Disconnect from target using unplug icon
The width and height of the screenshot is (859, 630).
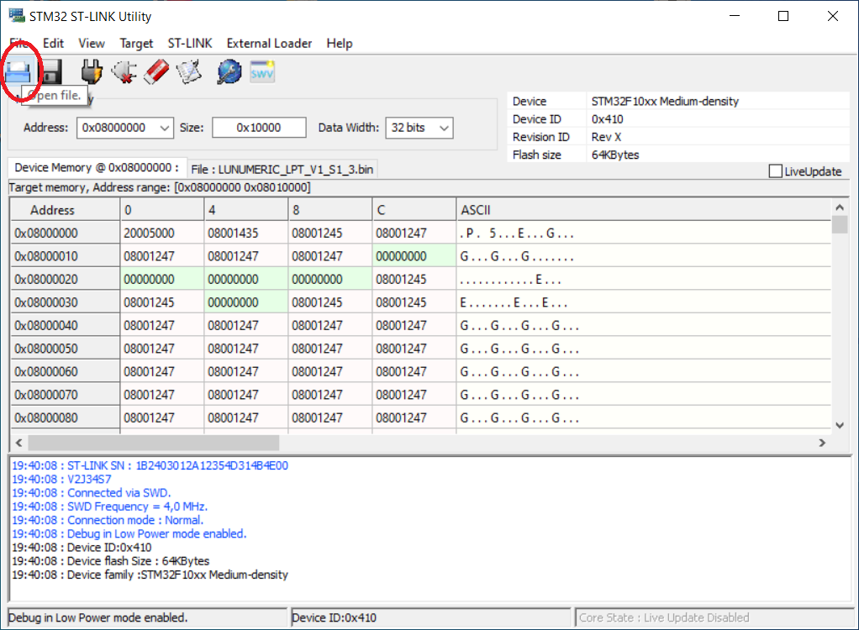click(x=124, y=72)
